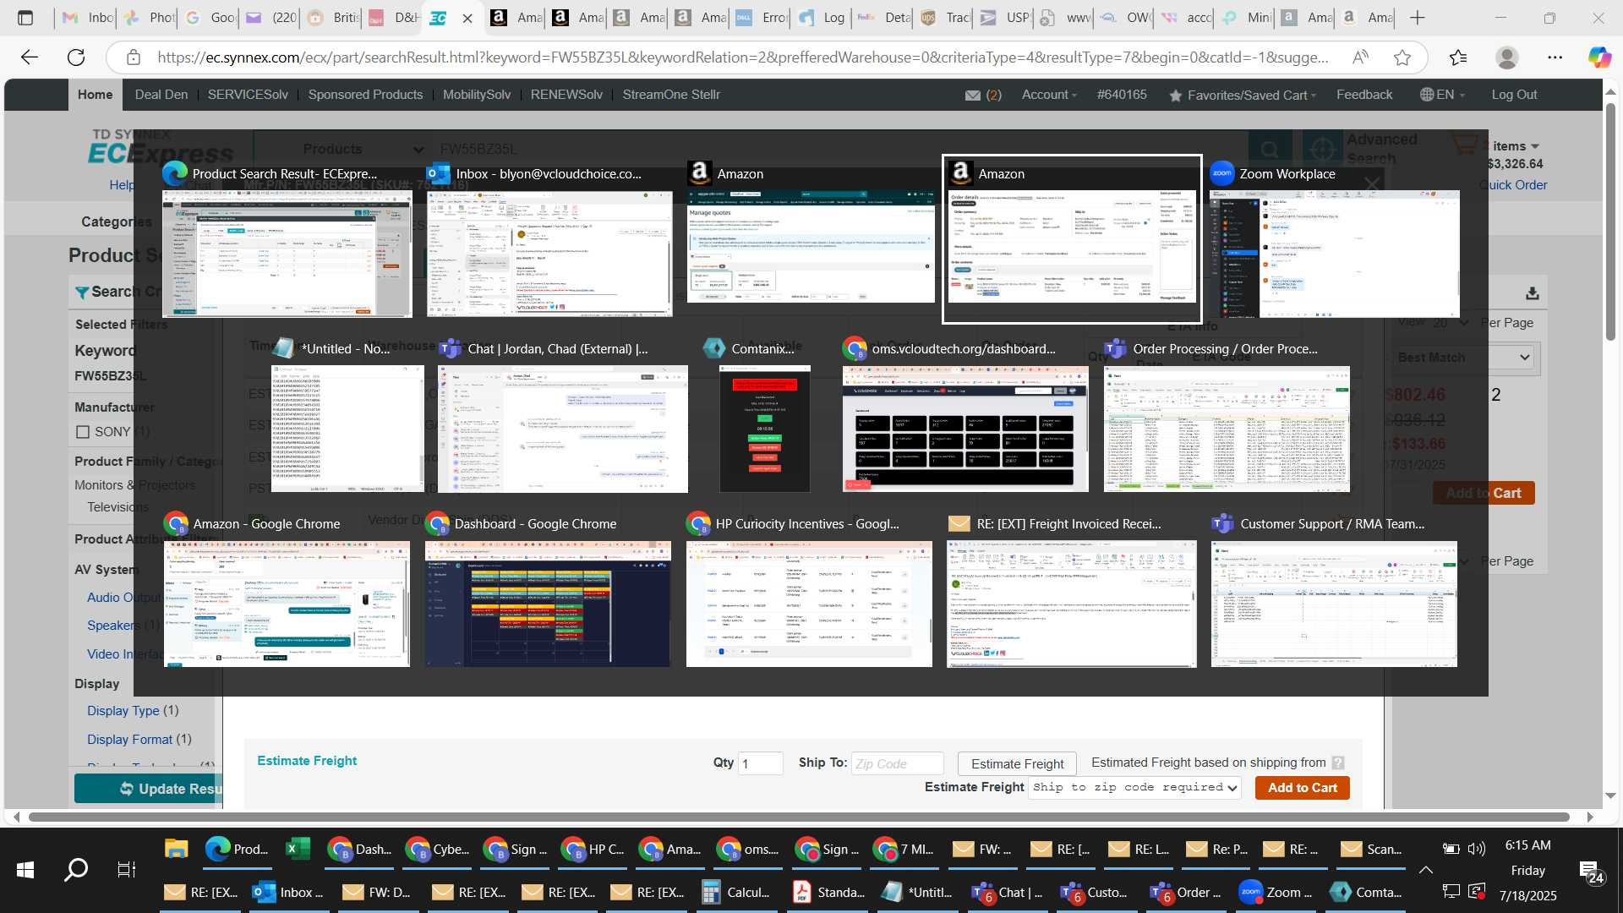Open the EN language dropdown

click(1442, 95)
